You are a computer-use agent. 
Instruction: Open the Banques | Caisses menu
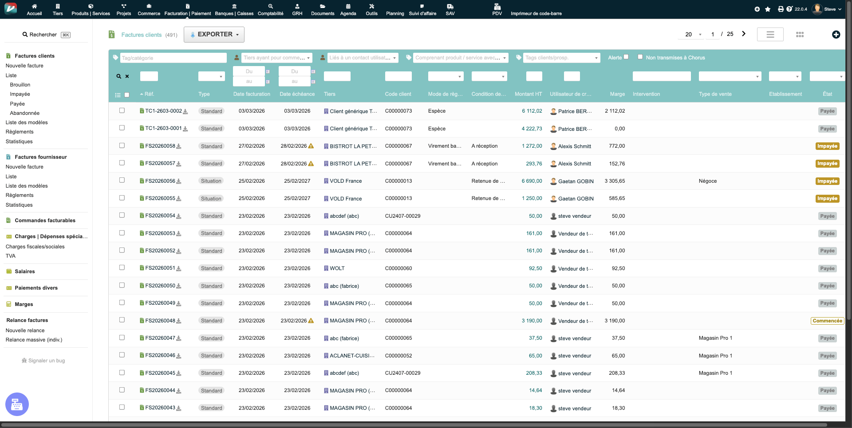(234, 9)
